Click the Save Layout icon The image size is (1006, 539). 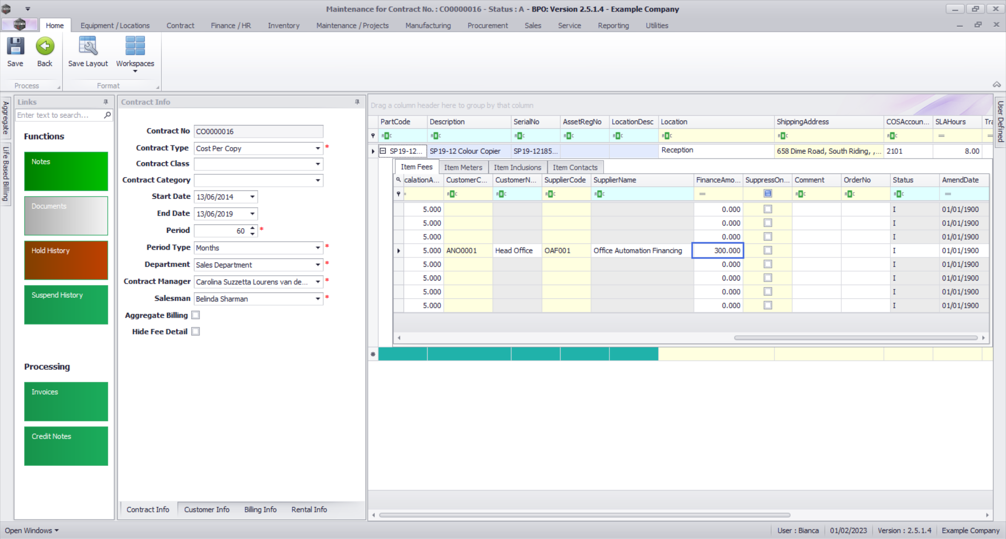coord(88,47)
